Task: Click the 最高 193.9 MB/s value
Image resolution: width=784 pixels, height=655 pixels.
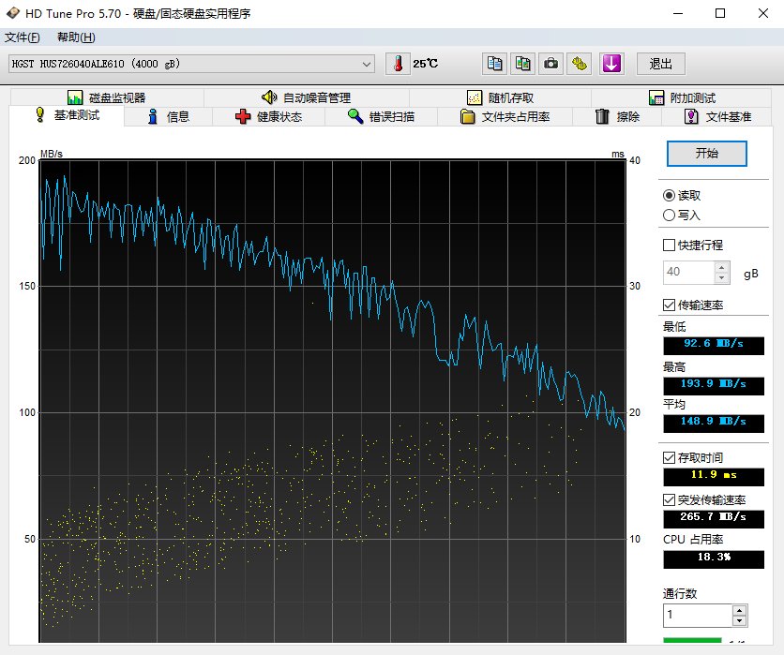Action: coord(714,386)
